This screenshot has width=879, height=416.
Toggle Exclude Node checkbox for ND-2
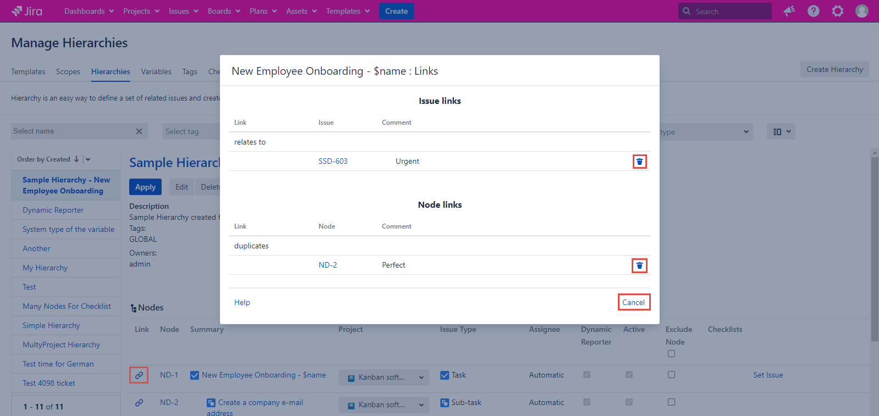tap(671, 402)
